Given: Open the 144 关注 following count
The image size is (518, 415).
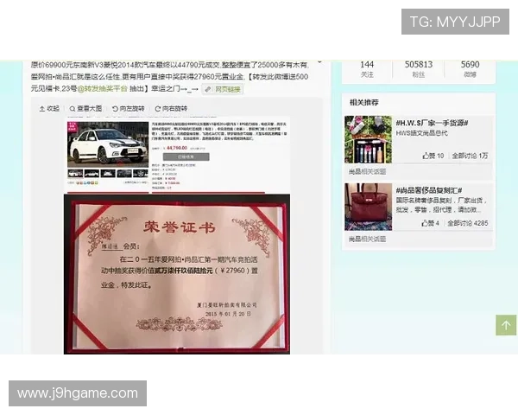Looking at the screenshot, I should 367,69.
